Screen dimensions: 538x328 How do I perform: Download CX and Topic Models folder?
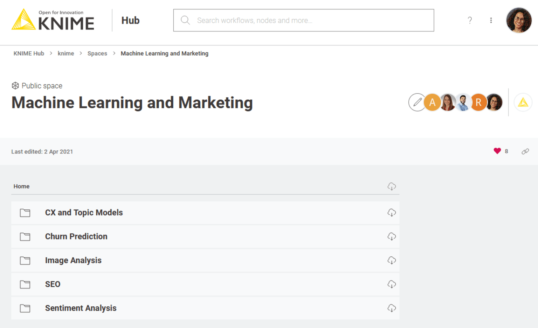[x=392, y=213]
